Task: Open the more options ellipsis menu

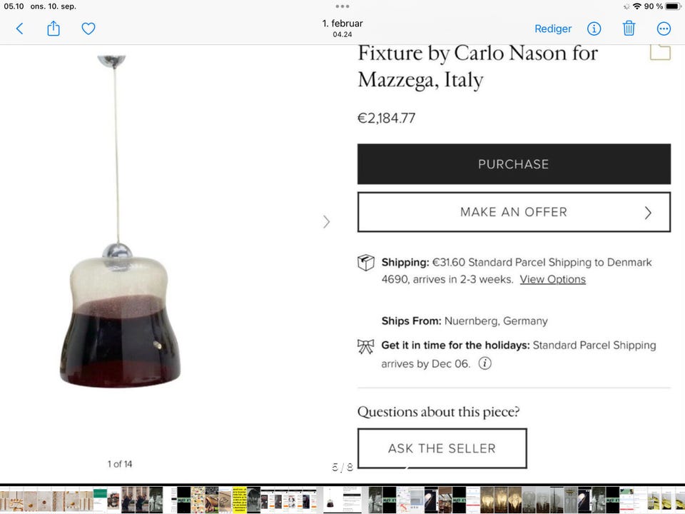Action: [664, 29]
